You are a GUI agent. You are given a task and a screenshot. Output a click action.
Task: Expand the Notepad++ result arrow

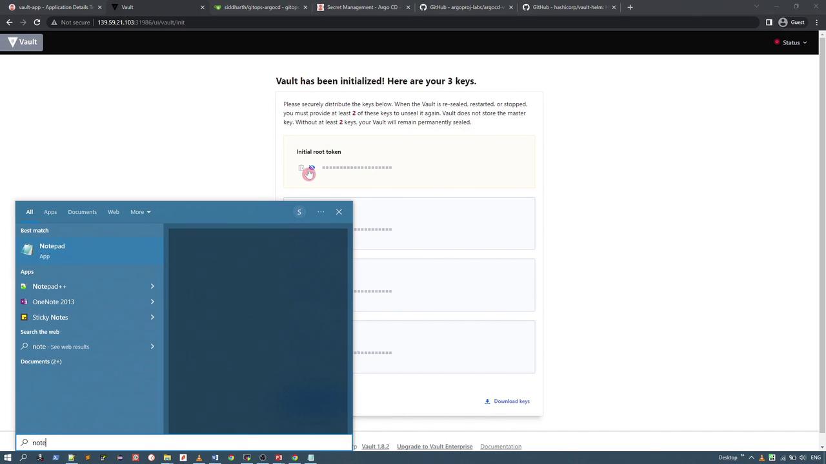click(x=152, y=287)
